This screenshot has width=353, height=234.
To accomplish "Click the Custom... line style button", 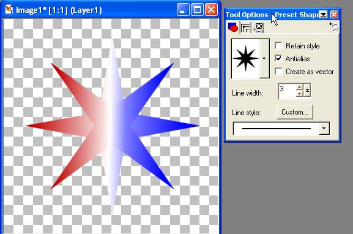I will (x=295, y=112).
